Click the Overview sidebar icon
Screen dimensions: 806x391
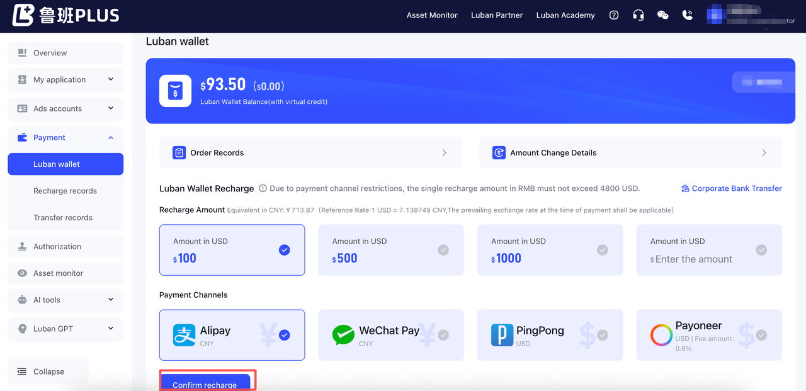(x=22, y=53)
